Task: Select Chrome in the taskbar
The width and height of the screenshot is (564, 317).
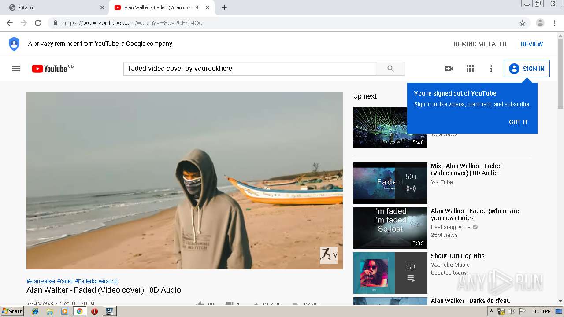Action: 79,311
